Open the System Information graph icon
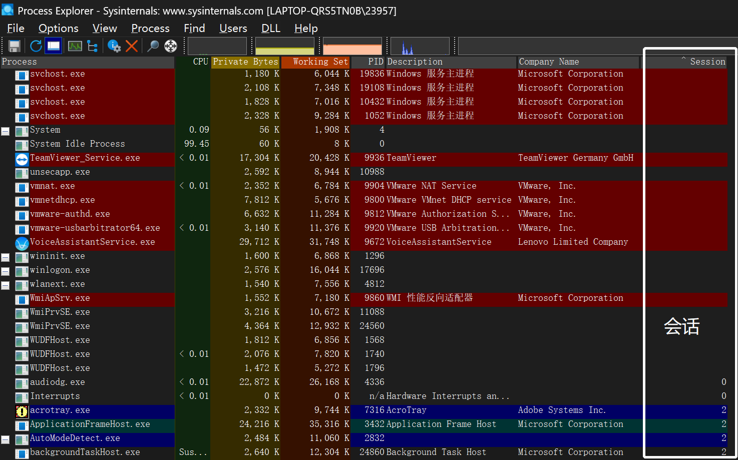The image size is (738, 460). 75,46
